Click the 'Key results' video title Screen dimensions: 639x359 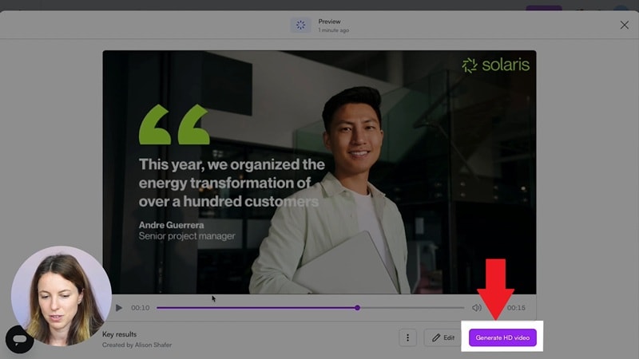click(x=119, y=334)
